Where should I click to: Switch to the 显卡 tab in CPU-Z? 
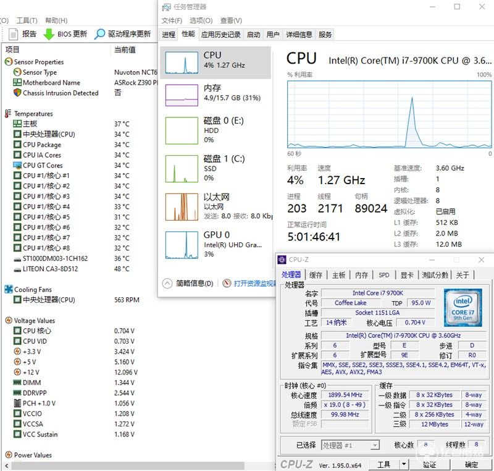coord(407,275)
